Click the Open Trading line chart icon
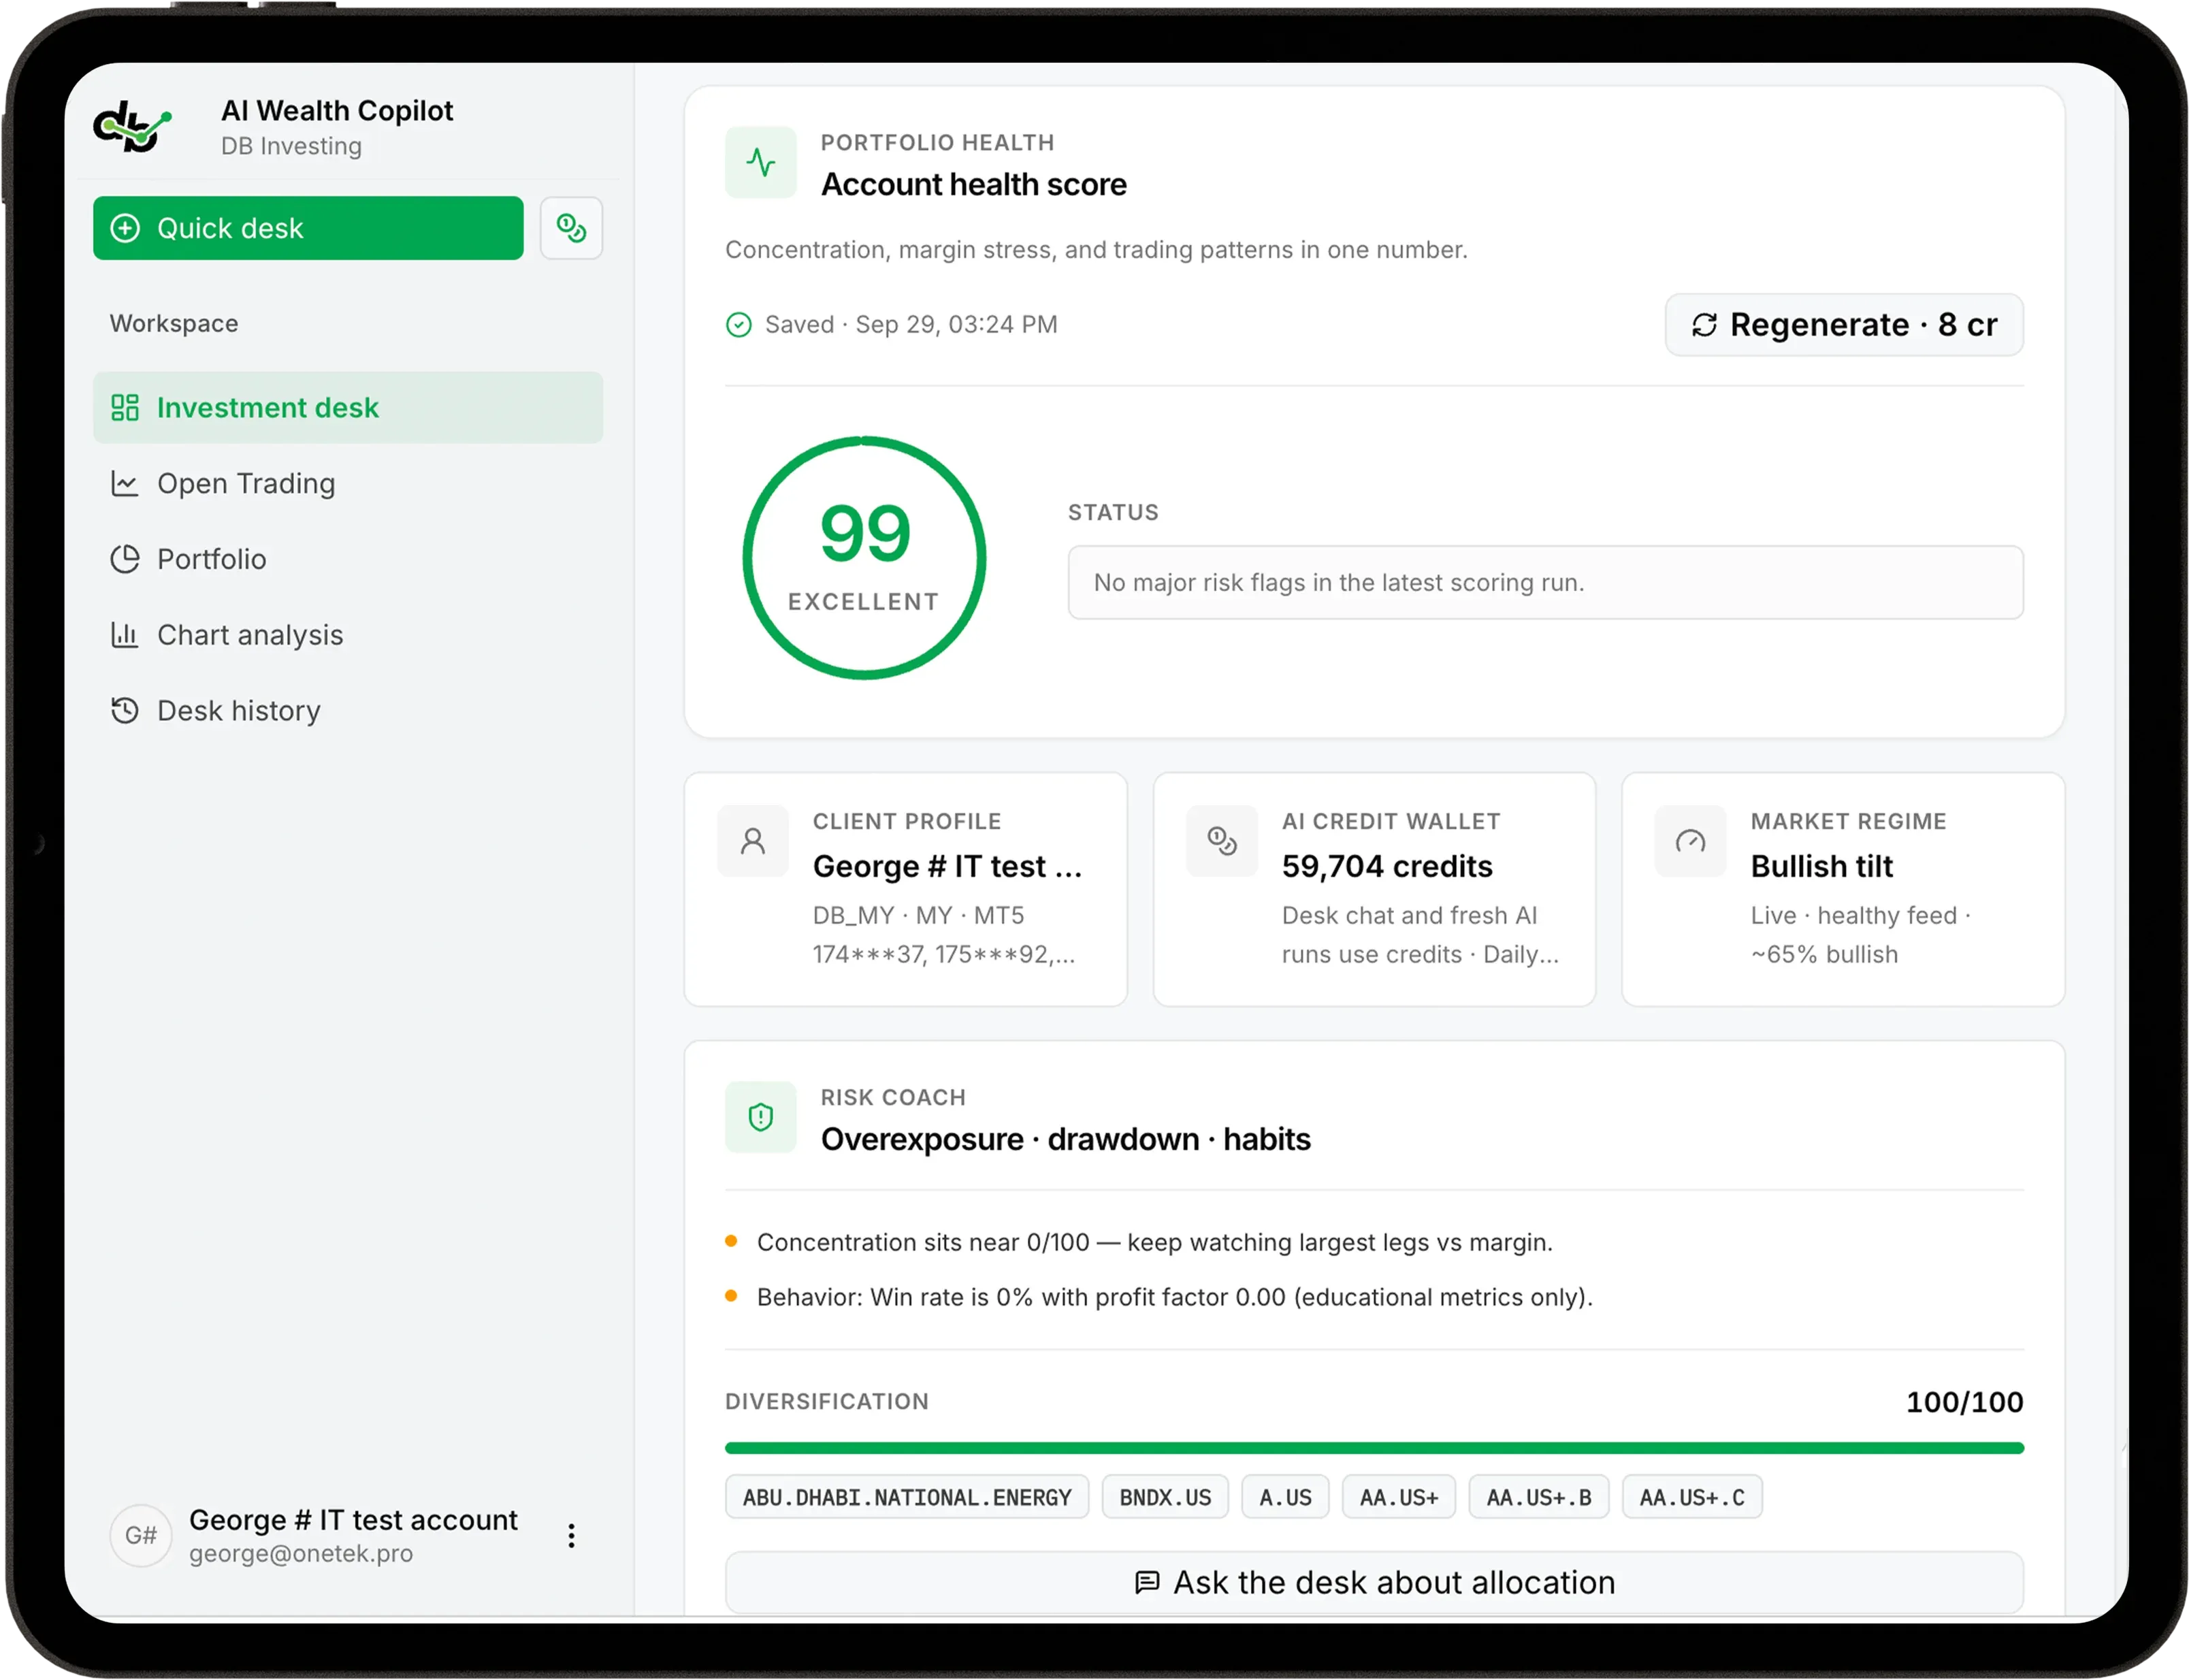The width and height of the screenshot is (2189, 1680). [125, 484]
